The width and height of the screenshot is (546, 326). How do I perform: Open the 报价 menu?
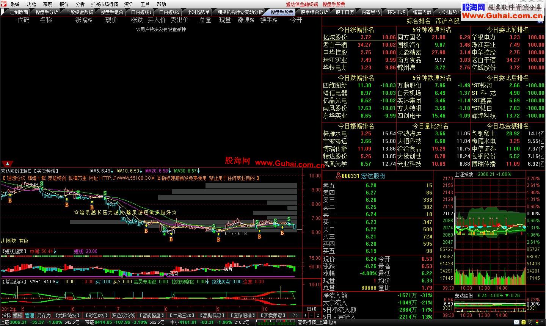(x=64, y=4)
